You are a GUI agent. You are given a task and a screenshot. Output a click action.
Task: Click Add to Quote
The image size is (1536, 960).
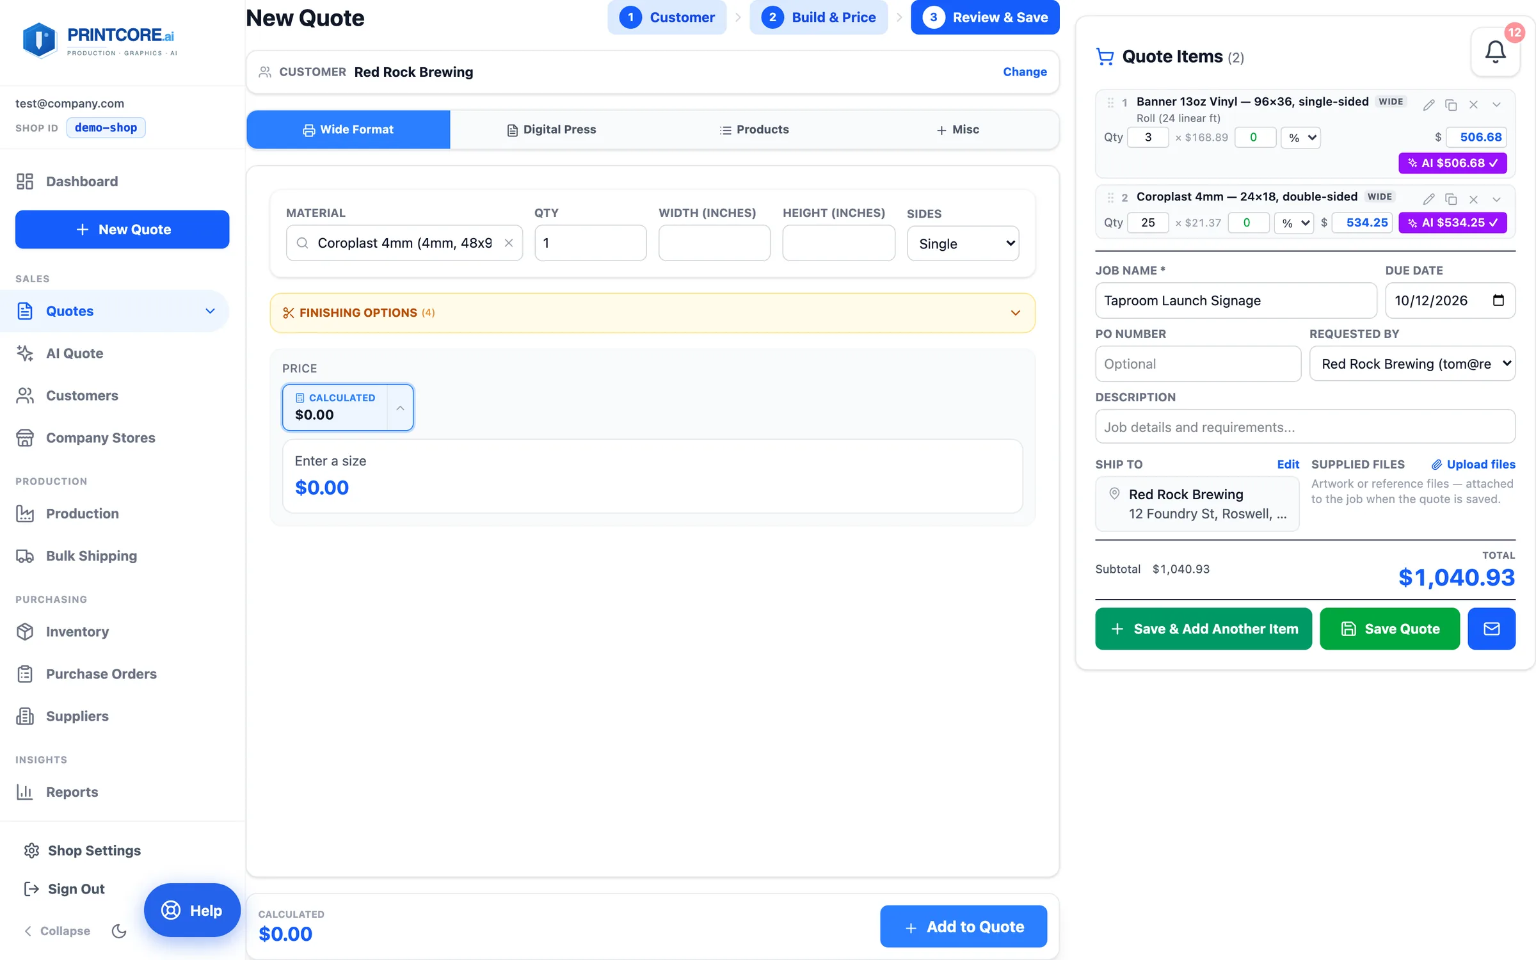tap(963, 926)
